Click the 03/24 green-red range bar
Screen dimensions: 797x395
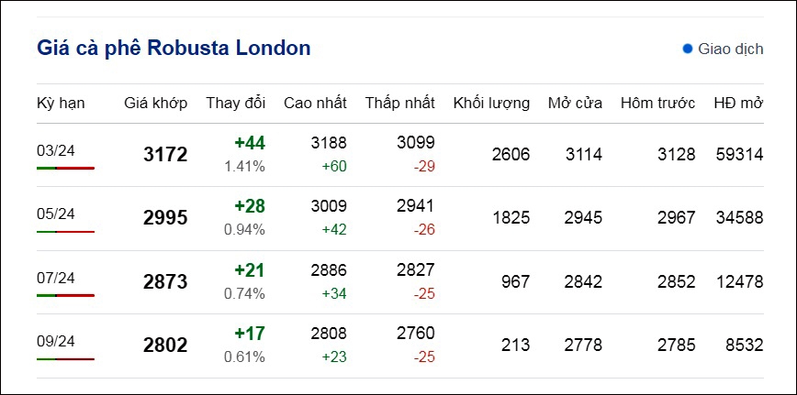tap(65, 168)
